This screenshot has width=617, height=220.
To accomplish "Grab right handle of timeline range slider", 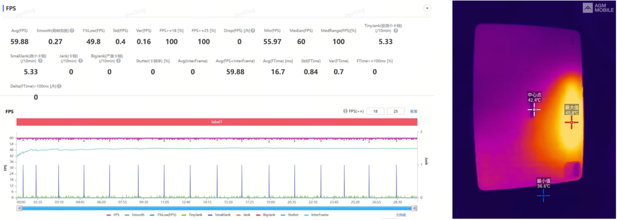I will tap(414, 208).
